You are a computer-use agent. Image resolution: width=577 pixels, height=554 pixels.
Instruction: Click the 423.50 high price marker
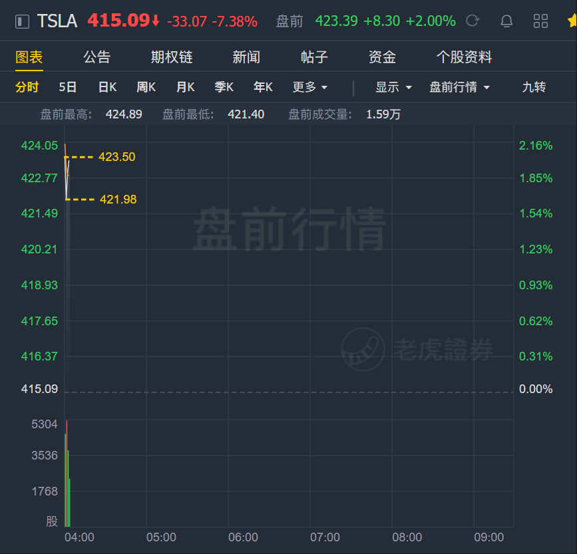[116, 157]
